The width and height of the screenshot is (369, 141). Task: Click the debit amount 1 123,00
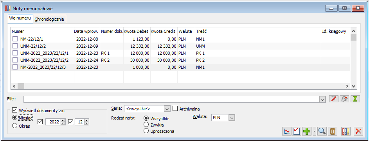[141, 39]
